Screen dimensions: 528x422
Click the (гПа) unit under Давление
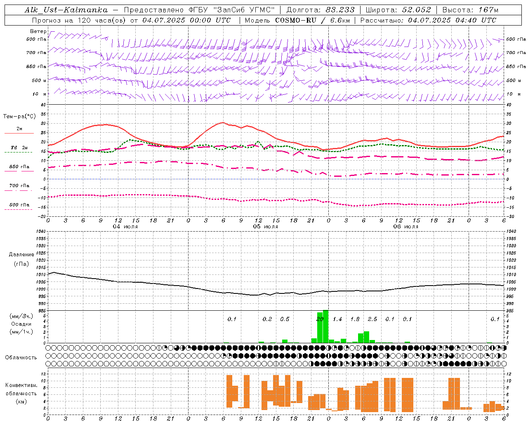pos(21,264)
